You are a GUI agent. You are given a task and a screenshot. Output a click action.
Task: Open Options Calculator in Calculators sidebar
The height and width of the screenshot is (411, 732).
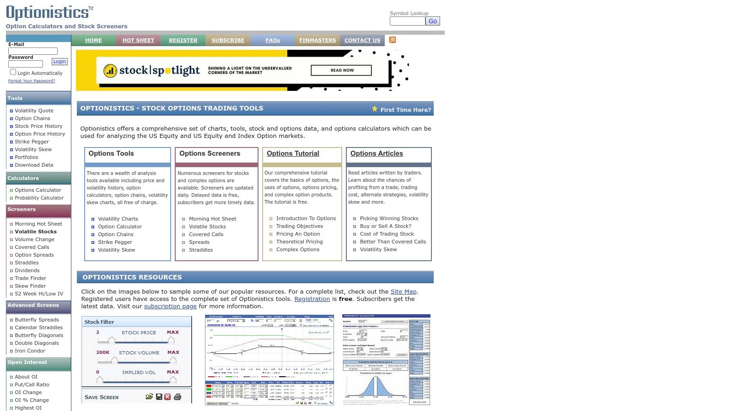pyautogui.click(x=38, y=190)
